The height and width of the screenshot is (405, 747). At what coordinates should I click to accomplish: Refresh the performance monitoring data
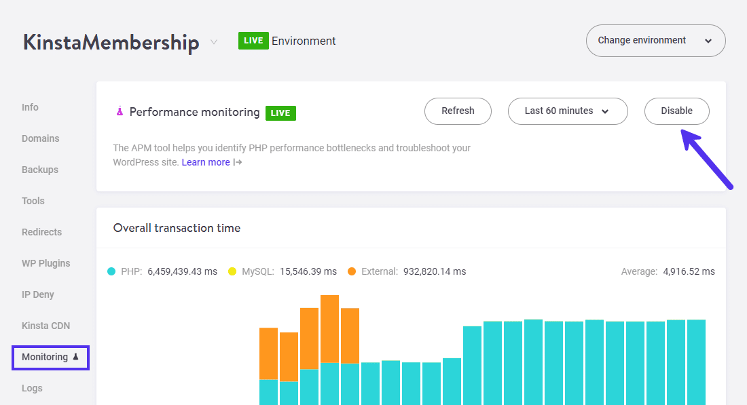(x=458, y=111)
